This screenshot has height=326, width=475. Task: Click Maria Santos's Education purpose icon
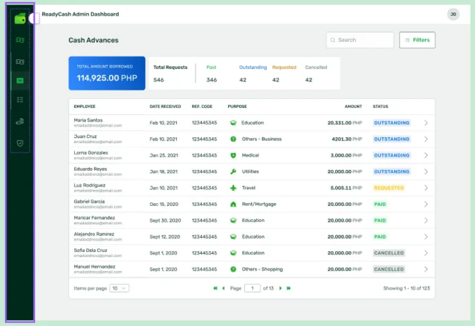pyautogui.click(x=233, y=123)
